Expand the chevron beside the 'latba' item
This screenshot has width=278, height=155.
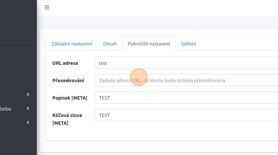(x=28, y=109)
